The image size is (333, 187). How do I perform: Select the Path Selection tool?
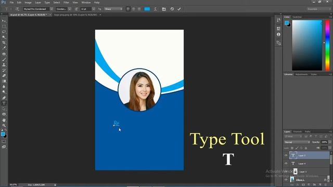coord(4,109)
